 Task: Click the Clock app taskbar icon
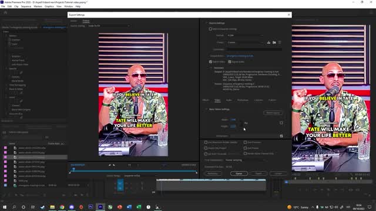pos(149,207)
